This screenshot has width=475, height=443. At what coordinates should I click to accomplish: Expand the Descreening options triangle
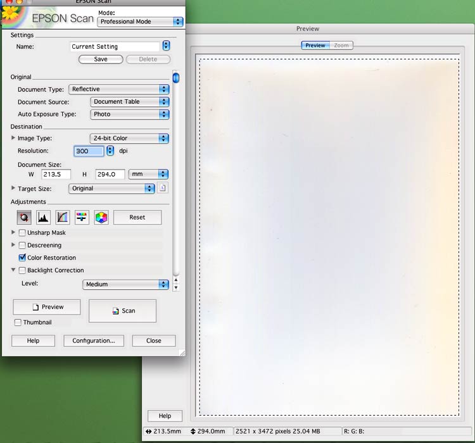[x=13, y=245]
